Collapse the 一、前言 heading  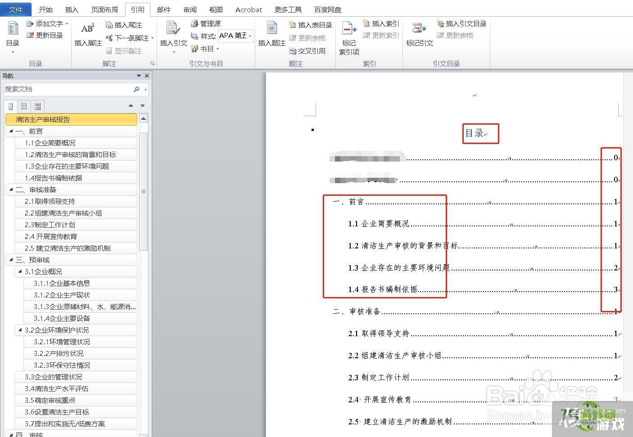coord(11,131)
